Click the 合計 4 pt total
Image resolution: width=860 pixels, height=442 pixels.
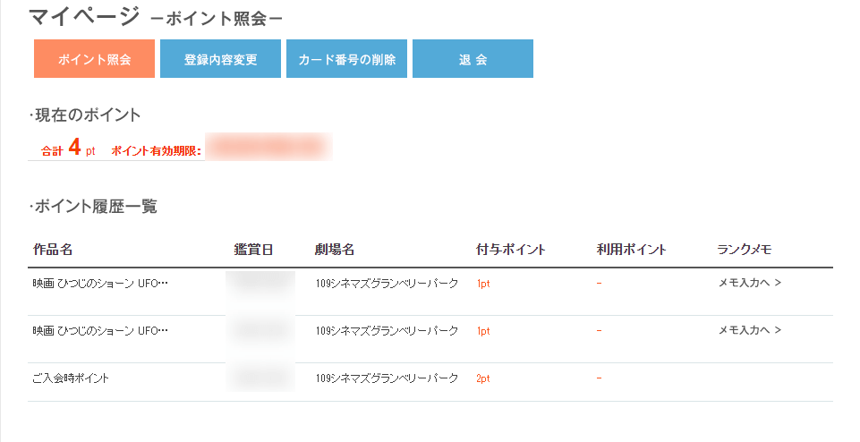tap(68, 148)
